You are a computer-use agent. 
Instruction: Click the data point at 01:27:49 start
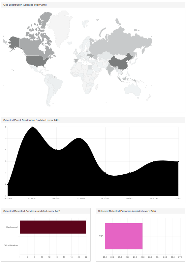coord(8,184)
